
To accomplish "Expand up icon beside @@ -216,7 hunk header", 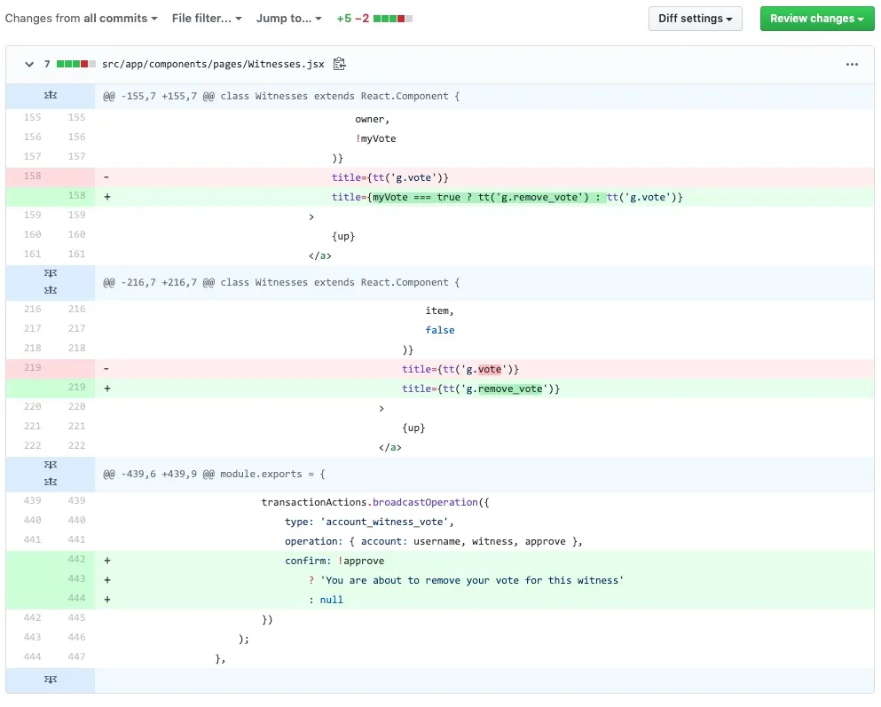I will click(51, 290).
